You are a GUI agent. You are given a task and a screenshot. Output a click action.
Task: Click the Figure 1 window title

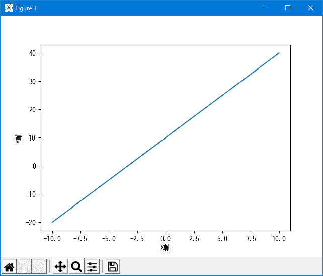tap(26, 8)
